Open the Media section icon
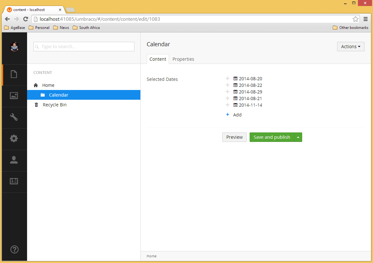 tap(14, 96)
